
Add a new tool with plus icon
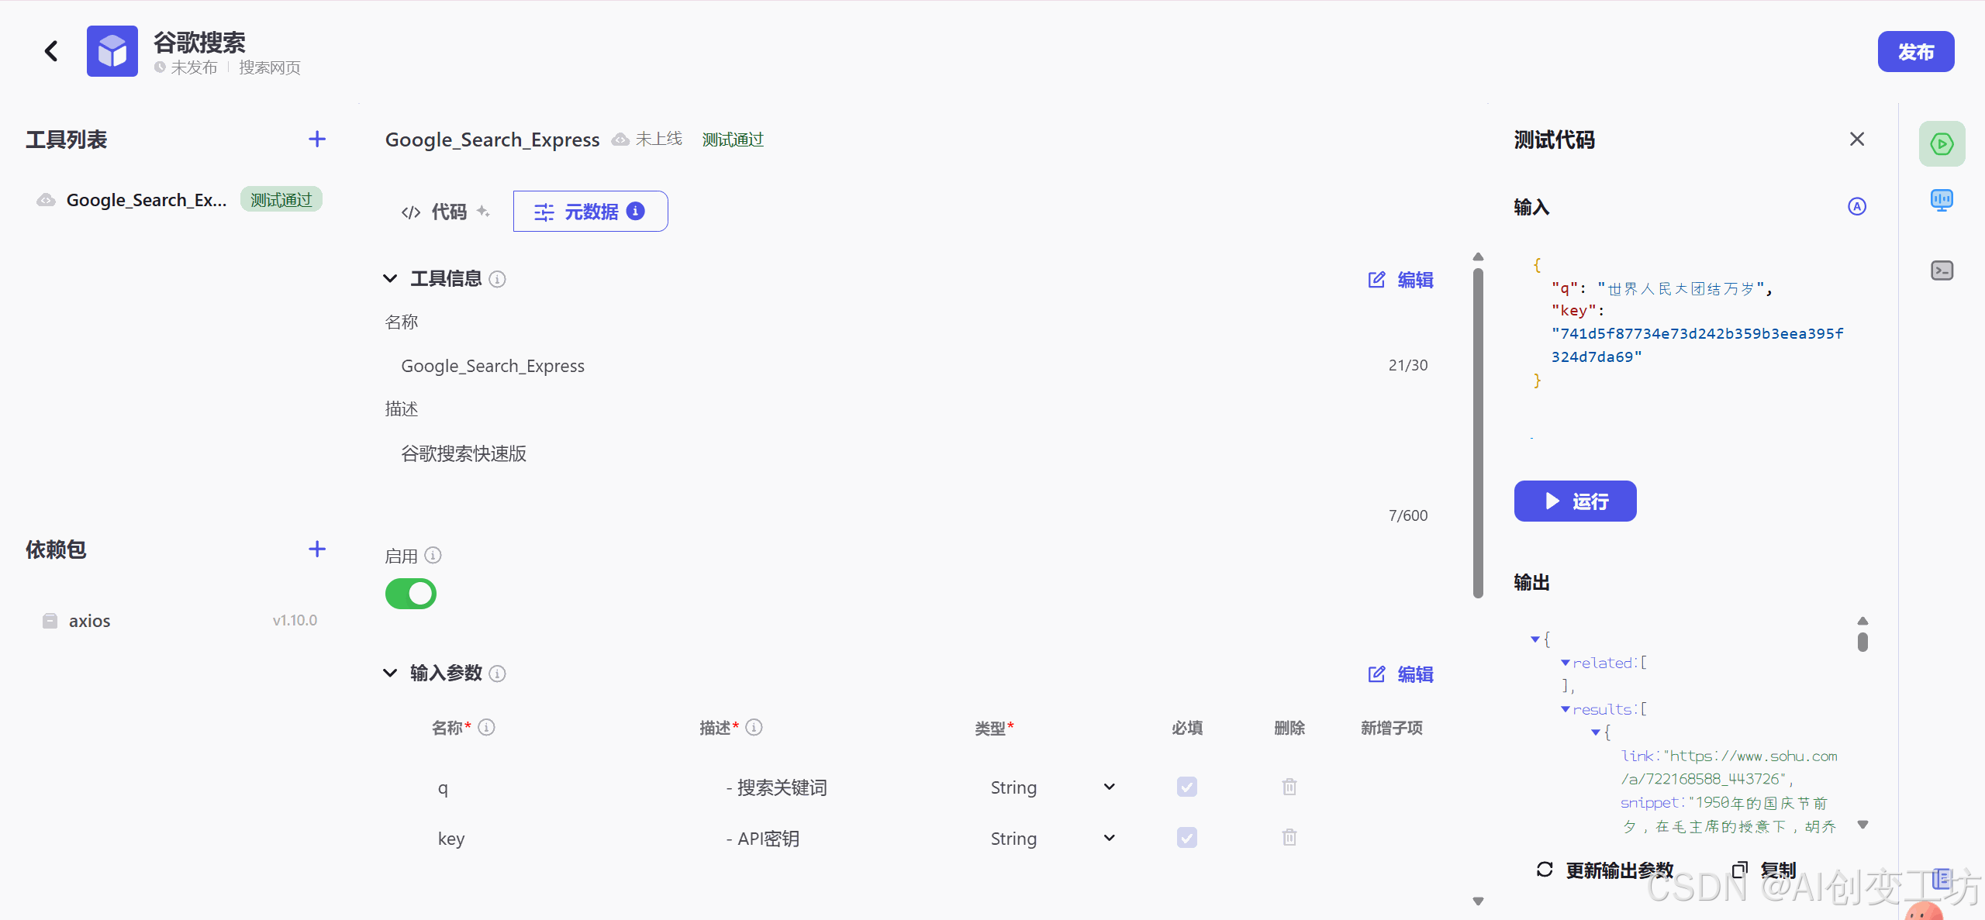[316, 140]
